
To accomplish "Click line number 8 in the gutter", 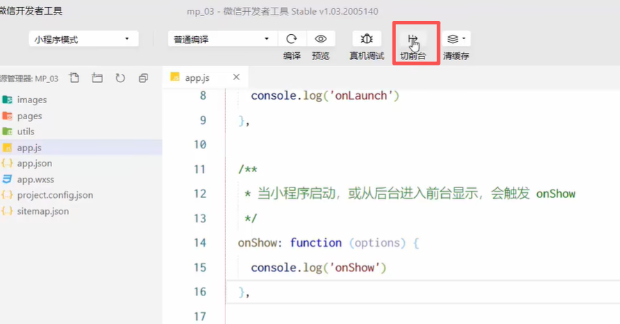I will (x=203, y=95).
